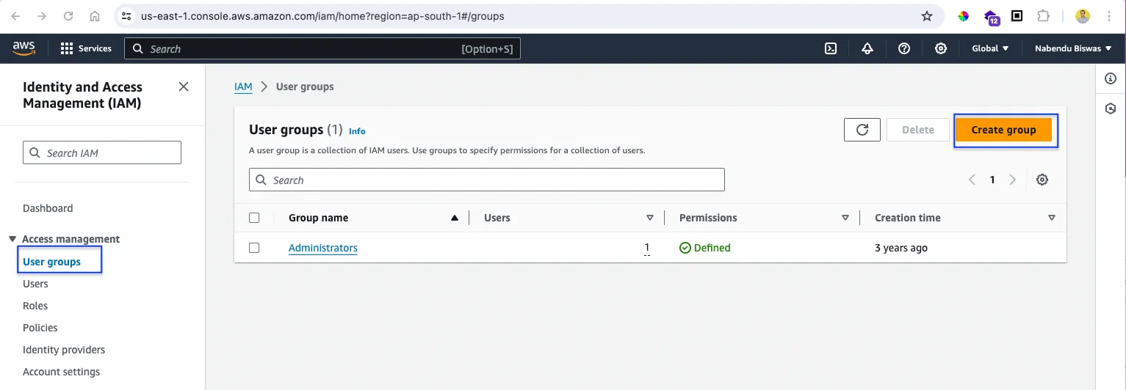Screen dimensions: 1126x390
Task: Open the help question mark icon
Action: [904, 48]
